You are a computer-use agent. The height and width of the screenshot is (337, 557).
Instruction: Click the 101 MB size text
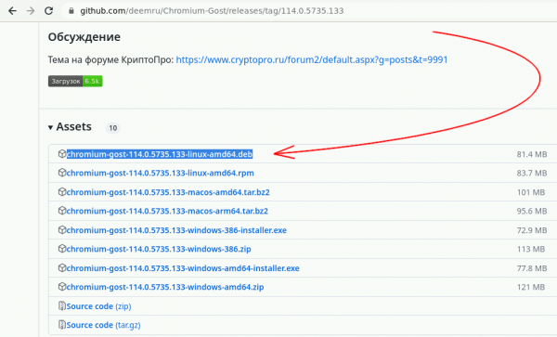(531, 192)
